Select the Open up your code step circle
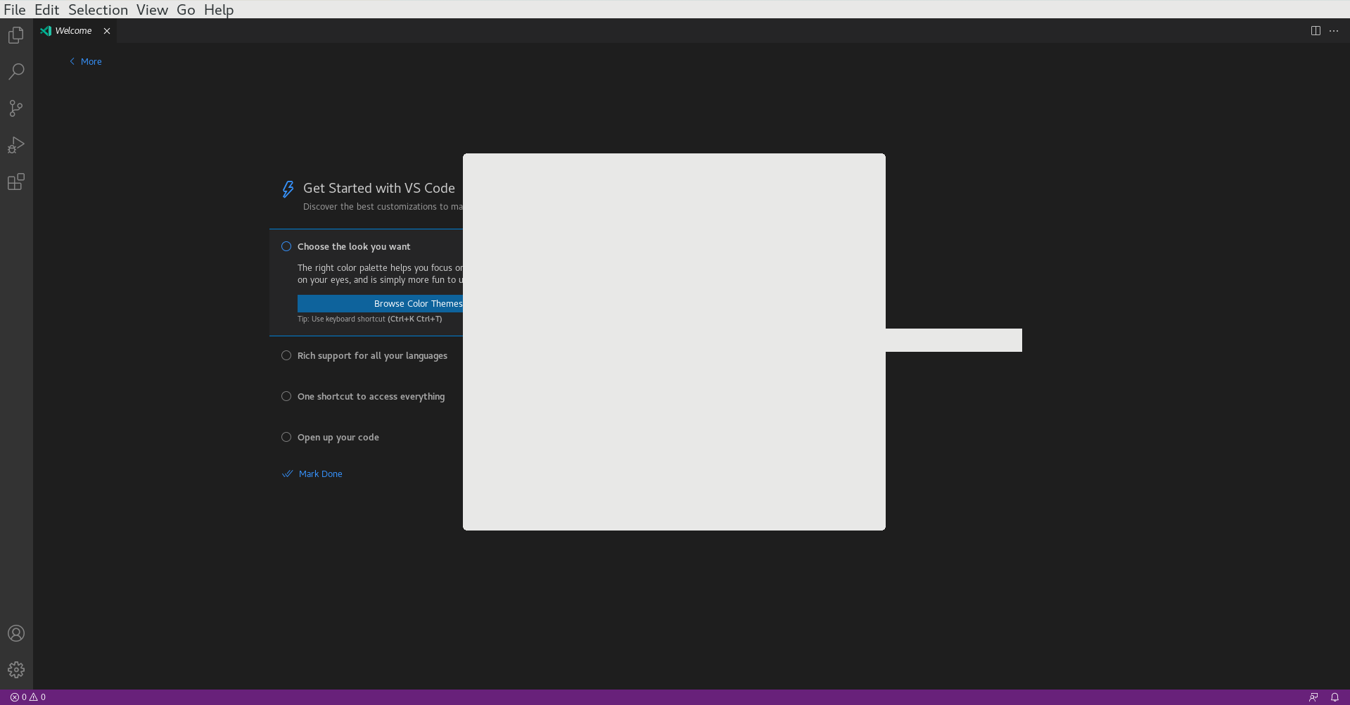The height and width of the screenshot is (705, 1350). [286, 437]
